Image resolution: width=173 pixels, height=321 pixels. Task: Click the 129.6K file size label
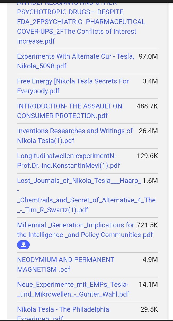[x=147, y=156]
